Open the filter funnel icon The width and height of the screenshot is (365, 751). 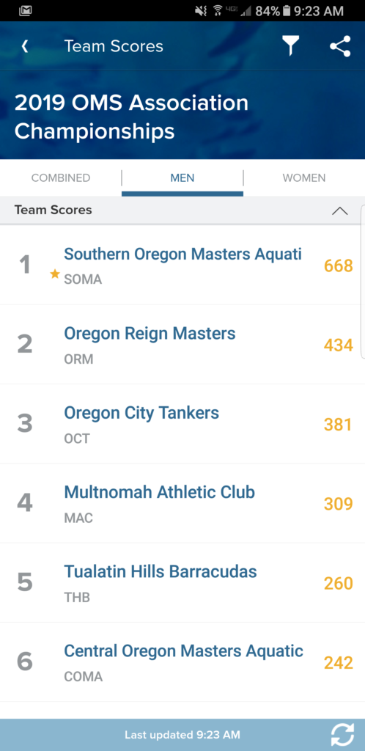click(x=290, y=46)
